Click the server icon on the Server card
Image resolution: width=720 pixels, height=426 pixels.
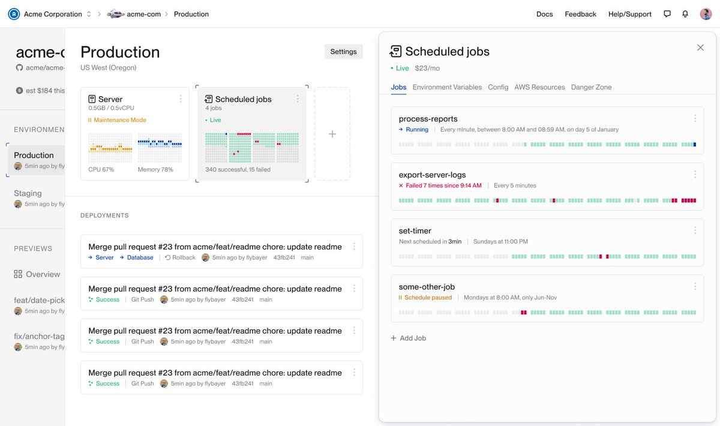point(92,98)
